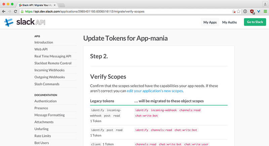
Task: Click the chat:write:user scope tag
Action: click(x=196, y=144)
